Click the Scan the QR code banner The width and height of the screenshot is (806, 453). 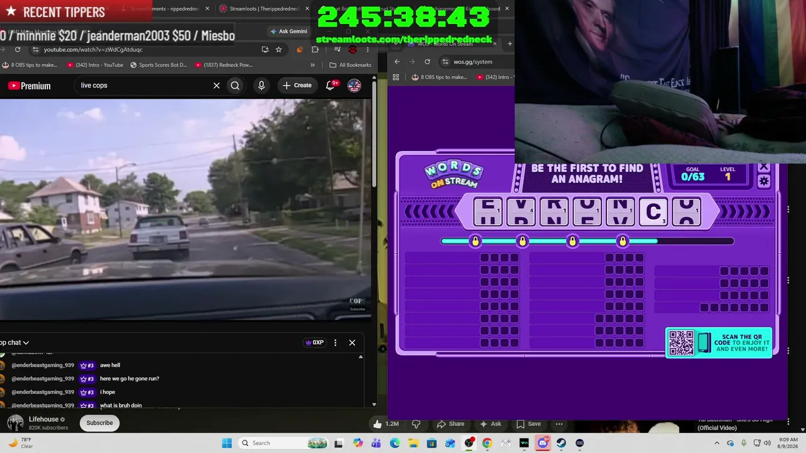[719, 343]
